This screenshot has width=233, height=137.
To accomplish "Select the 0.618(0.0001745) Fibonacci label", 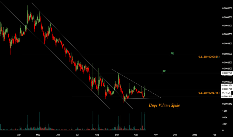I will [x=209, y=93].
